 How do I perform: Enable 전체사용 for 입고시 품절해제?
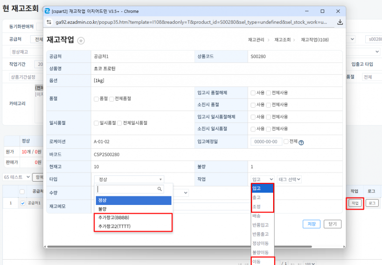[x=268, y=93]
